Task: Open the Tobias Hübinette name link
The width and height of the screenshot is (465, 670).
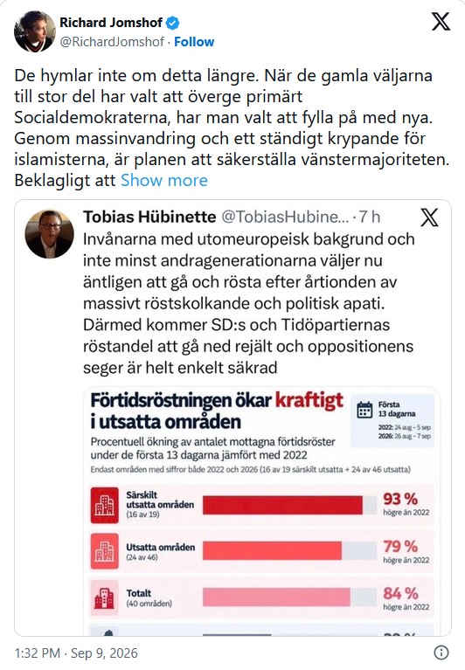Action: pos(149,217)
